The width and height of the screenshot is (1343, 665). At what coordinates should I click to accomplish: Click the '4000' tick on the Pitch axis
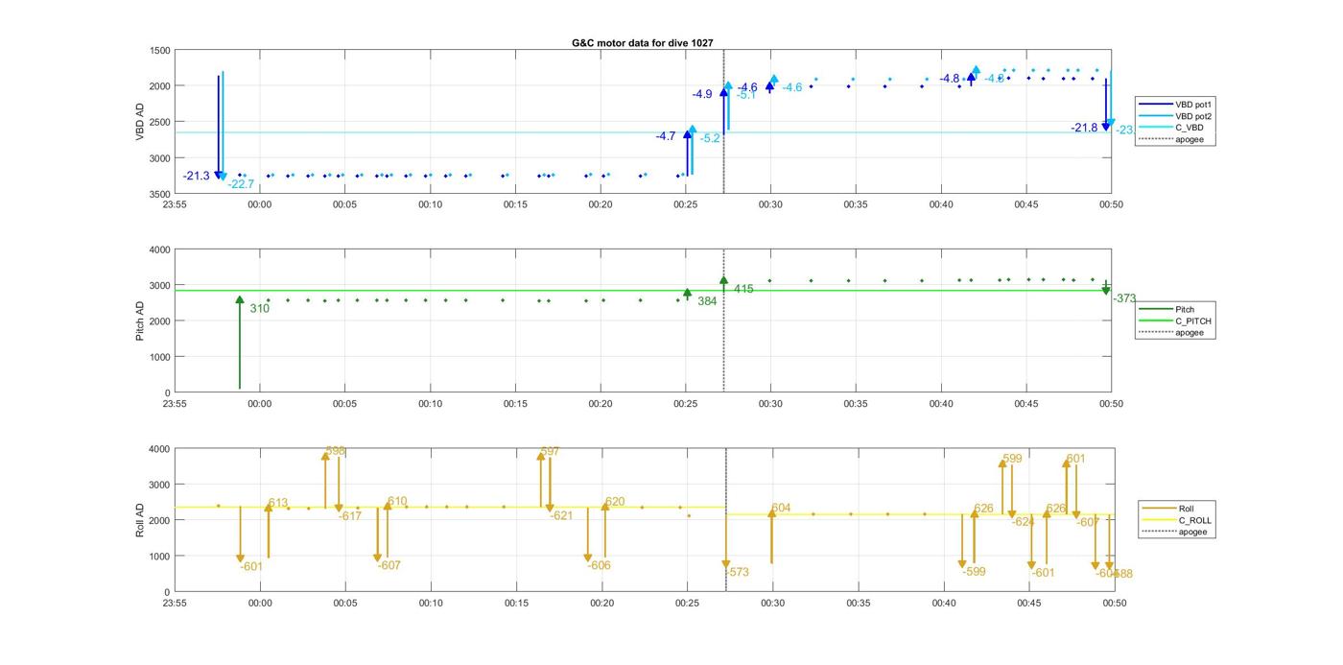[160, 249]
